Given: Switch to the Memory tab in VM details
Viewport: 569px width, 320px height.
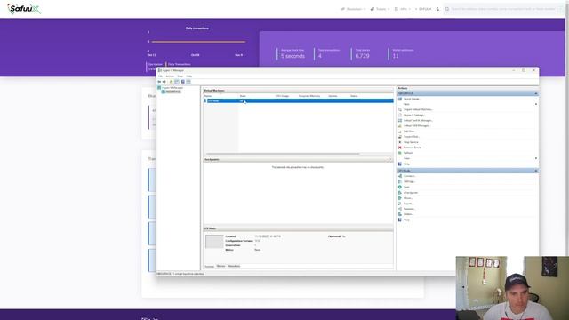Looking at the screenshot, I should coord(220,267).
